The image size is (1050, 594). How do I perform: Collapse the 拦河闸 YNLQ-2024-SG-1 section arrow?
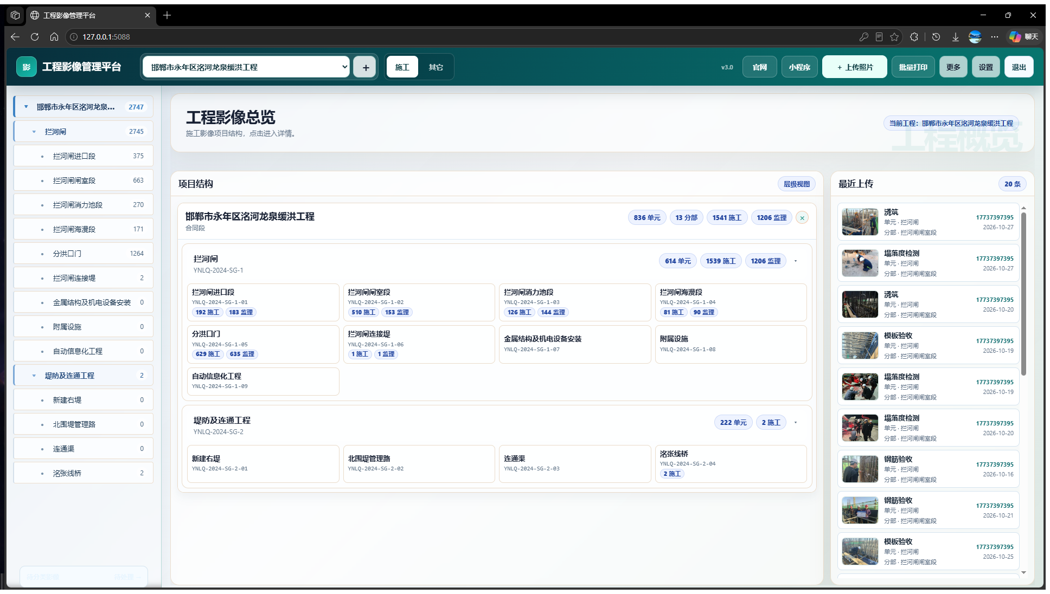[x=796, y=261]
